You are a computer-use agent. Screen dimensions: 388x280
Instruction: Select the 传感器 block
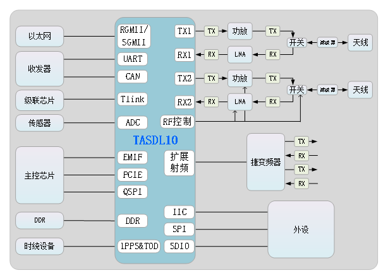point(39,122)
